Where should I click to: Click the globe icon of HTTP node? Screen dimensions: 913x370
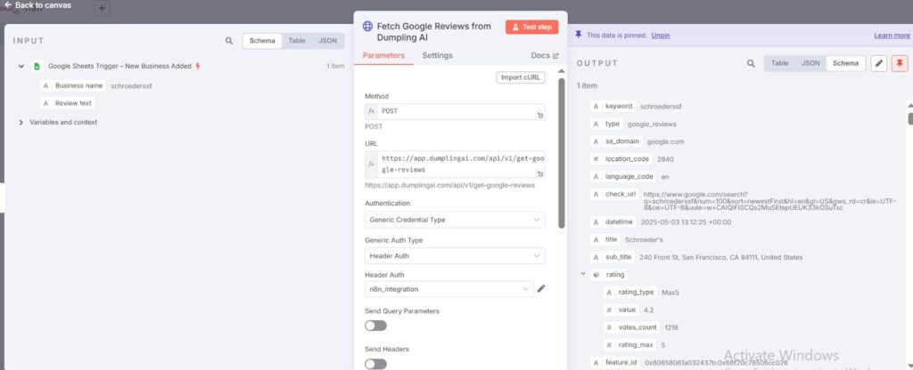tap(367, 26)
